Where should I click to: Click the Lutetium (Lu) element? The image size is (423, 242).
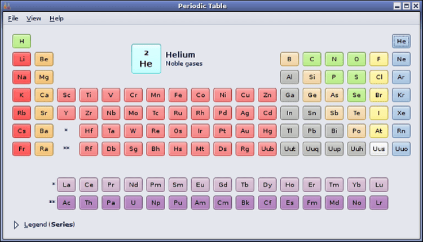(x=379, y=185)
